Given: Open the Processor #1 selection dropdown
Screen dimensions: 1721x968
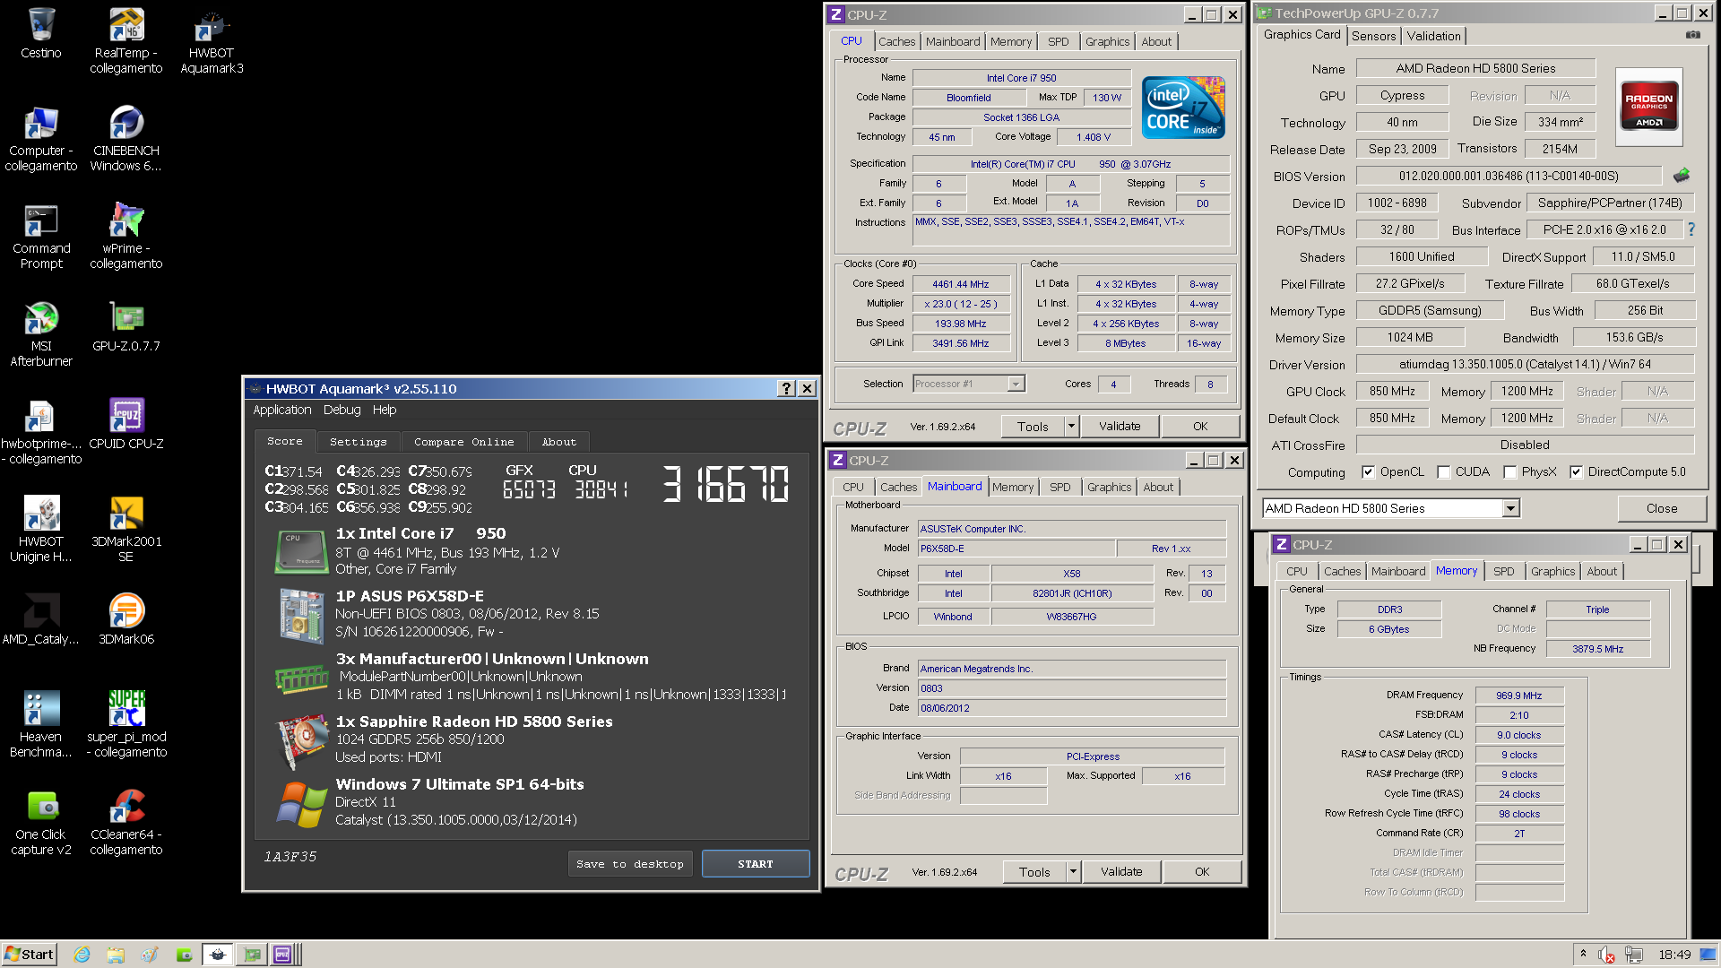Looking at the screenshot, I should [1016, 384].
